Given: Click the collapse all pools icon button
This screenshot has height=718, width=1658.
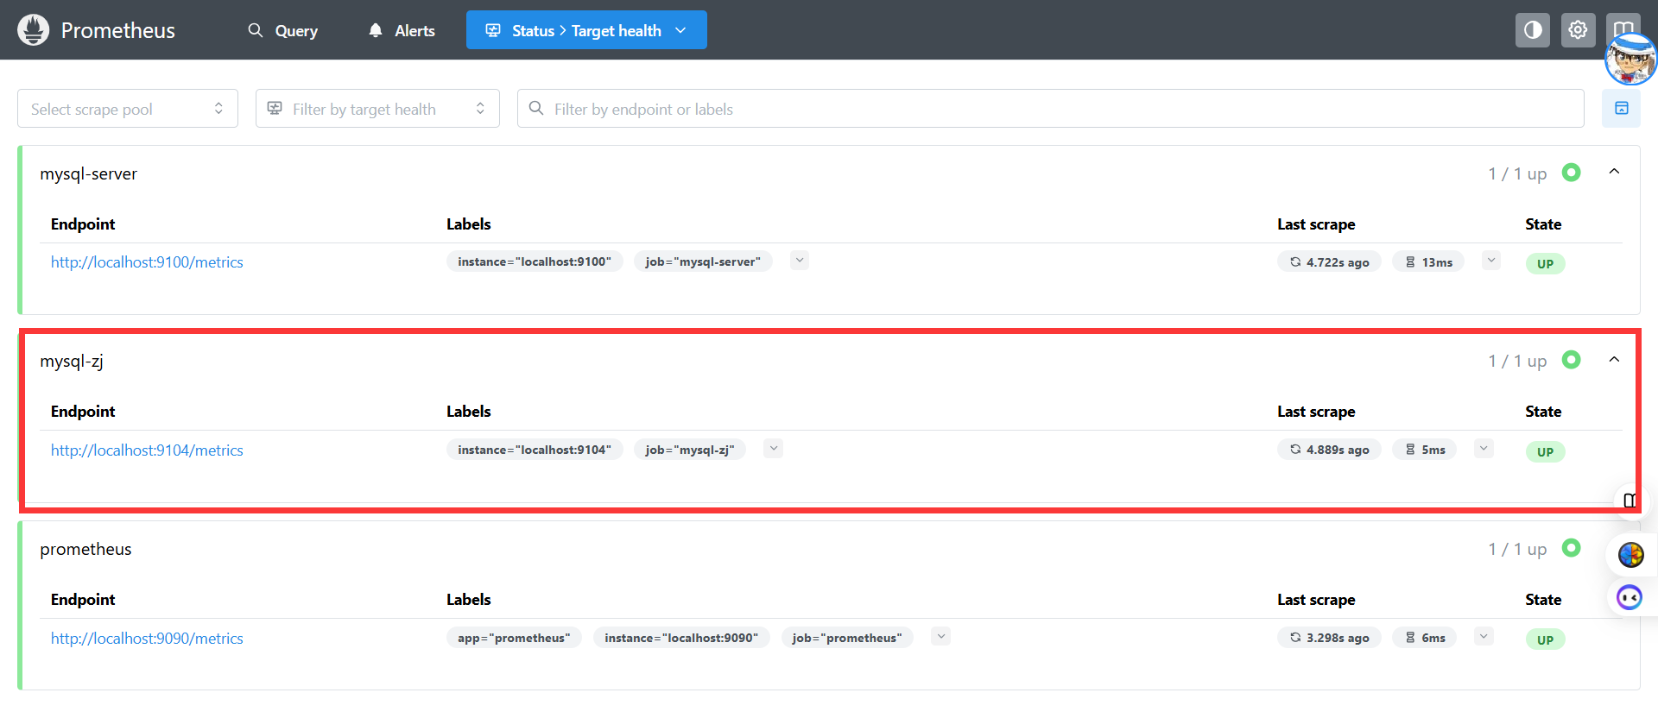Looking at the screenshot, I should pyautogui.click(x=1621, y=109).
